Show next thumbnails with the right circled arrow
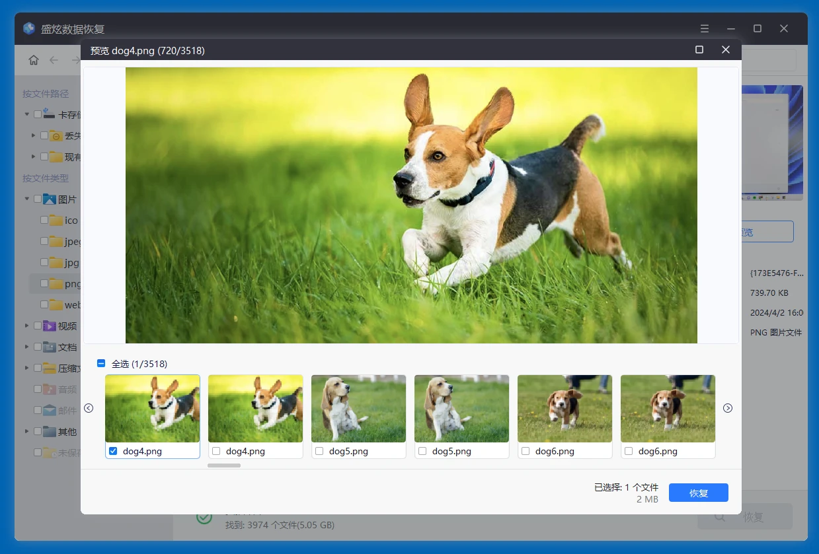 [728, 408]
